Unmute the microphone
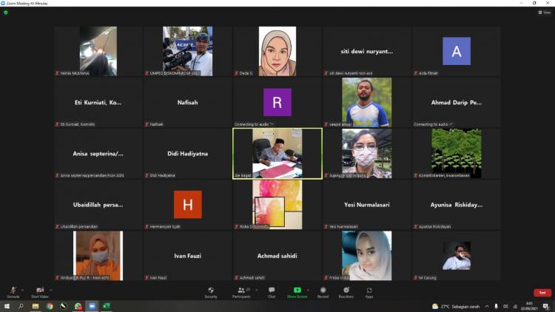 13,291
